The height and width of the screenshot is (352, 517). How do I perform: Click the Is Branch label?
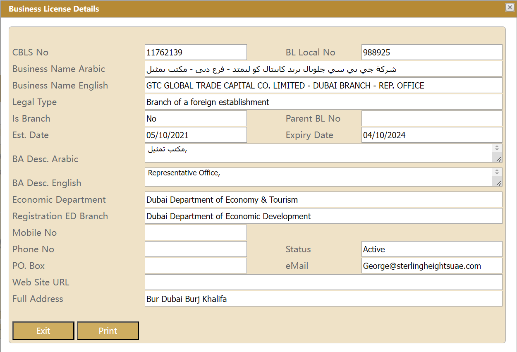31,118
